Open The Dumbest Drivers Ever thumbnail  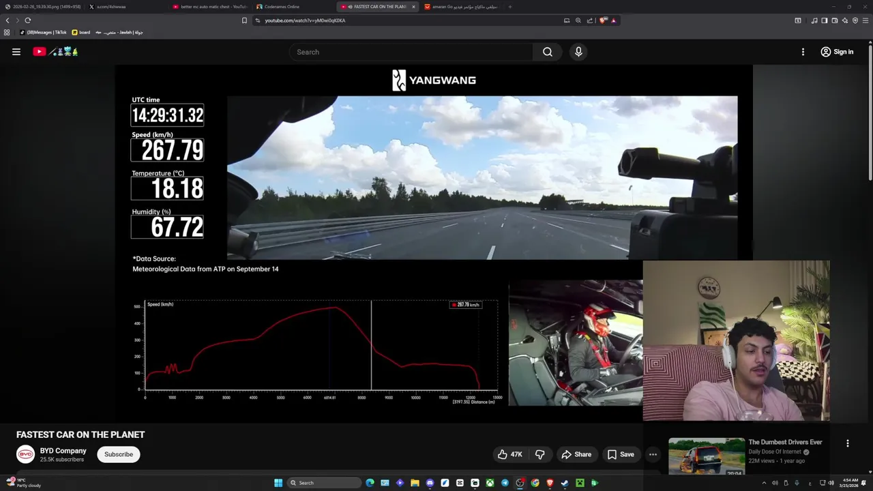point(707,456)
